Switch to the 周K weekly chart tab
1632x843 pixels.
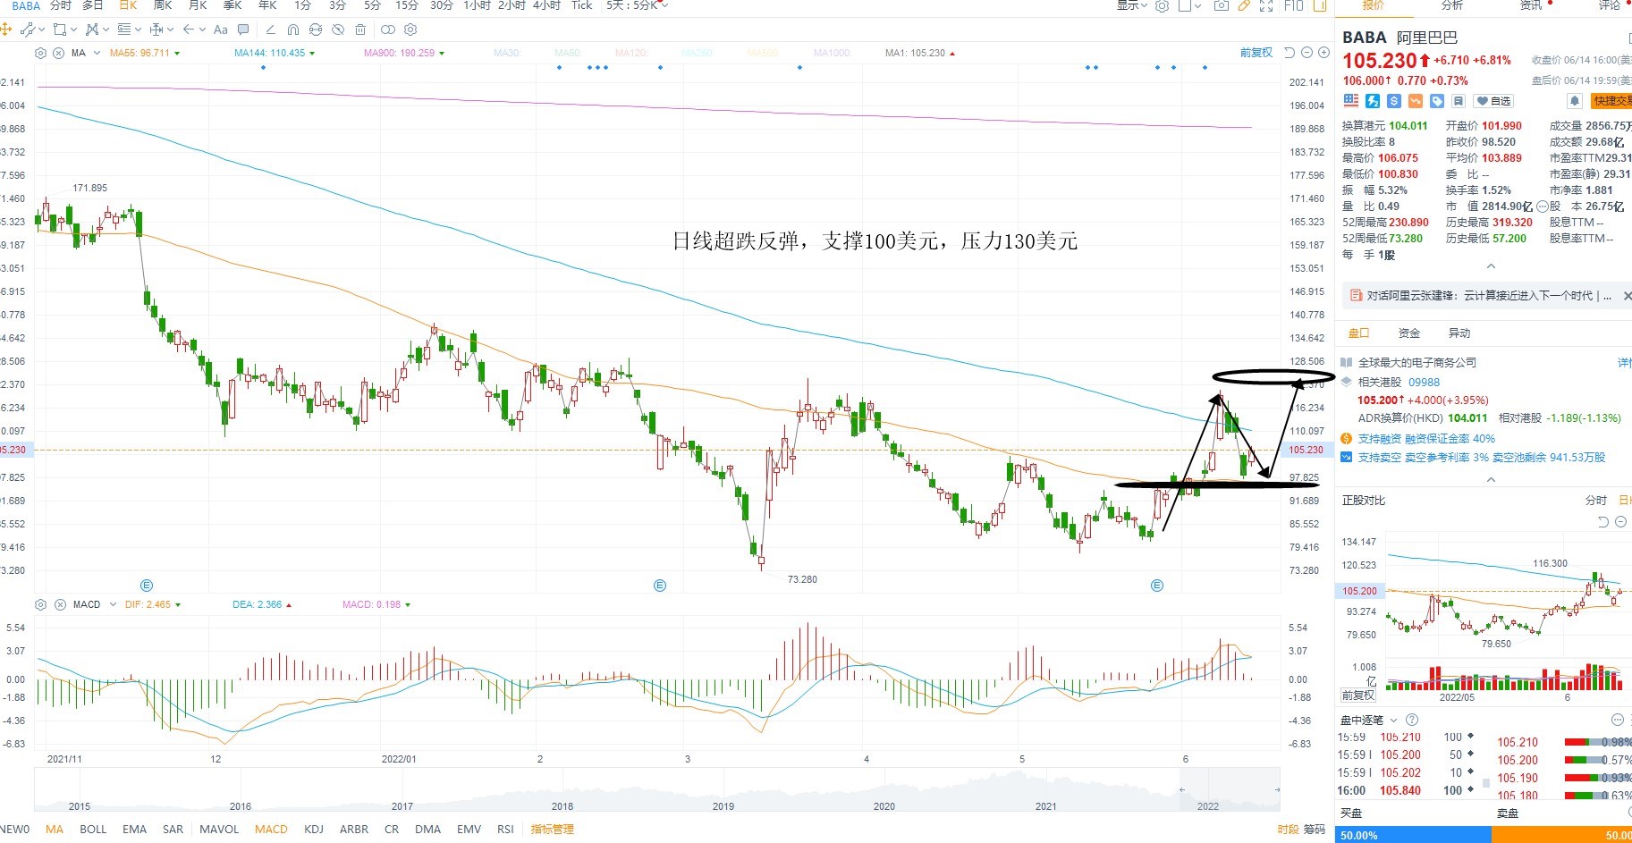(162, 5)
